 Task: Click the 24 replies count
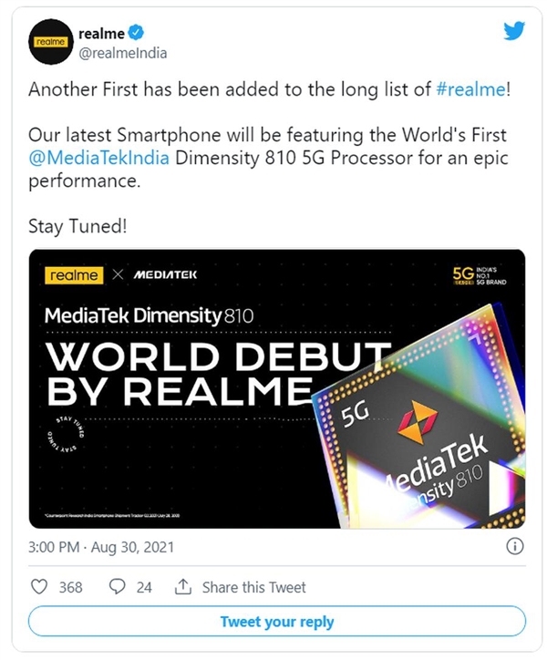point(144,587)
